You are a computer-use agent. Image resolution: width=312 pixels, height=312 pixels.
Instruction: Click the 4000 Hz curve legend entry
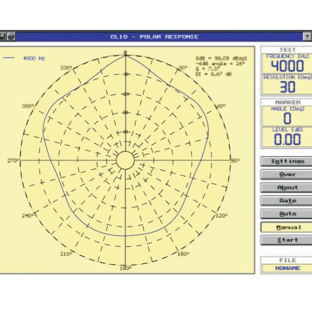26,58
